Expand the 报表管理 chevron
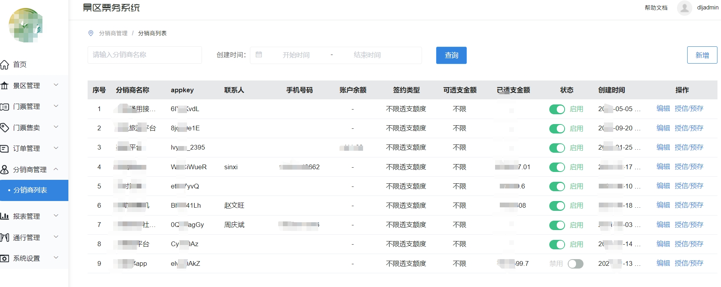The image size is (721, 287). coord(56,216)
